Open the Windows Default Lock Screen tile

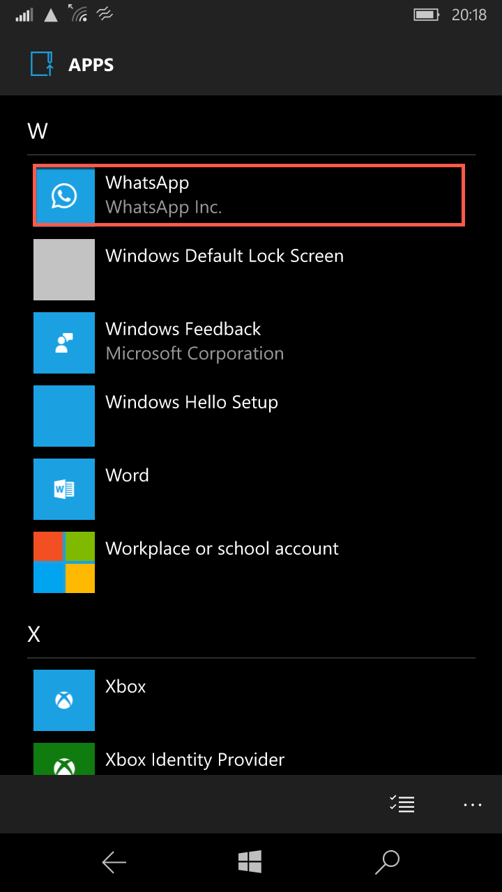(x=64, y=270)
